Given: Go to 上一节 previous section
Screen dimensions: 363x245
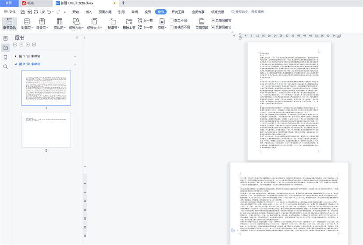Looking at the screenshot, I should tap(145, 21).
